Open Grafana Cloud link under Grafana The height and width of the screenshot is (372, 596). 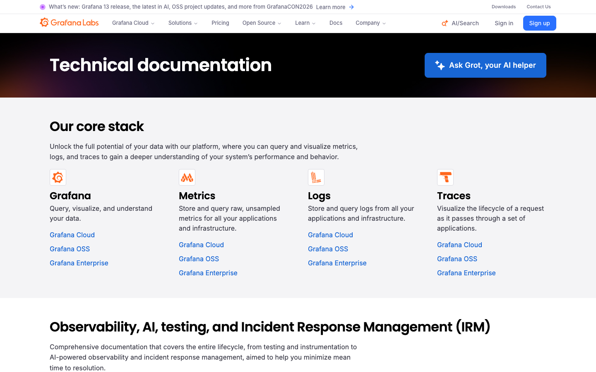pyautogui.click(x=72, y=235)
